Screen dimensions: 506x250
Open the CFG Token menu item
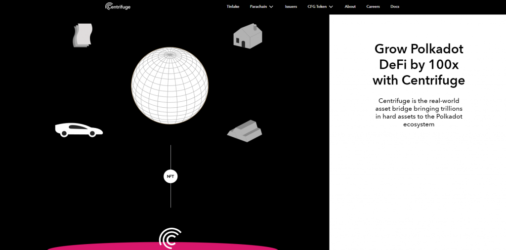click(317, 6)
